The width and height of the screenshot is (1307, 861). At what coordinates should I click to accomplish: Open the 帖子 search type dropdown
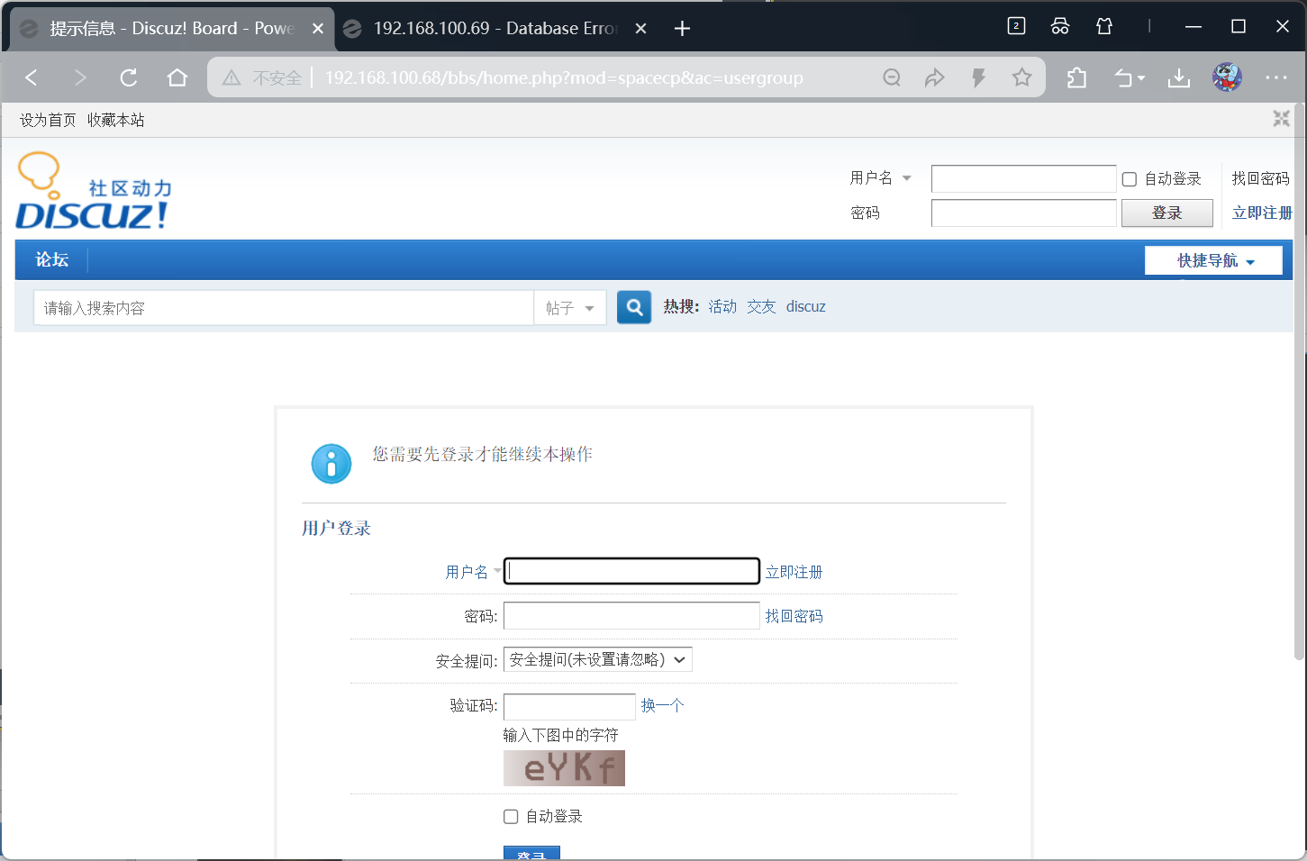(x=570, y=306)
